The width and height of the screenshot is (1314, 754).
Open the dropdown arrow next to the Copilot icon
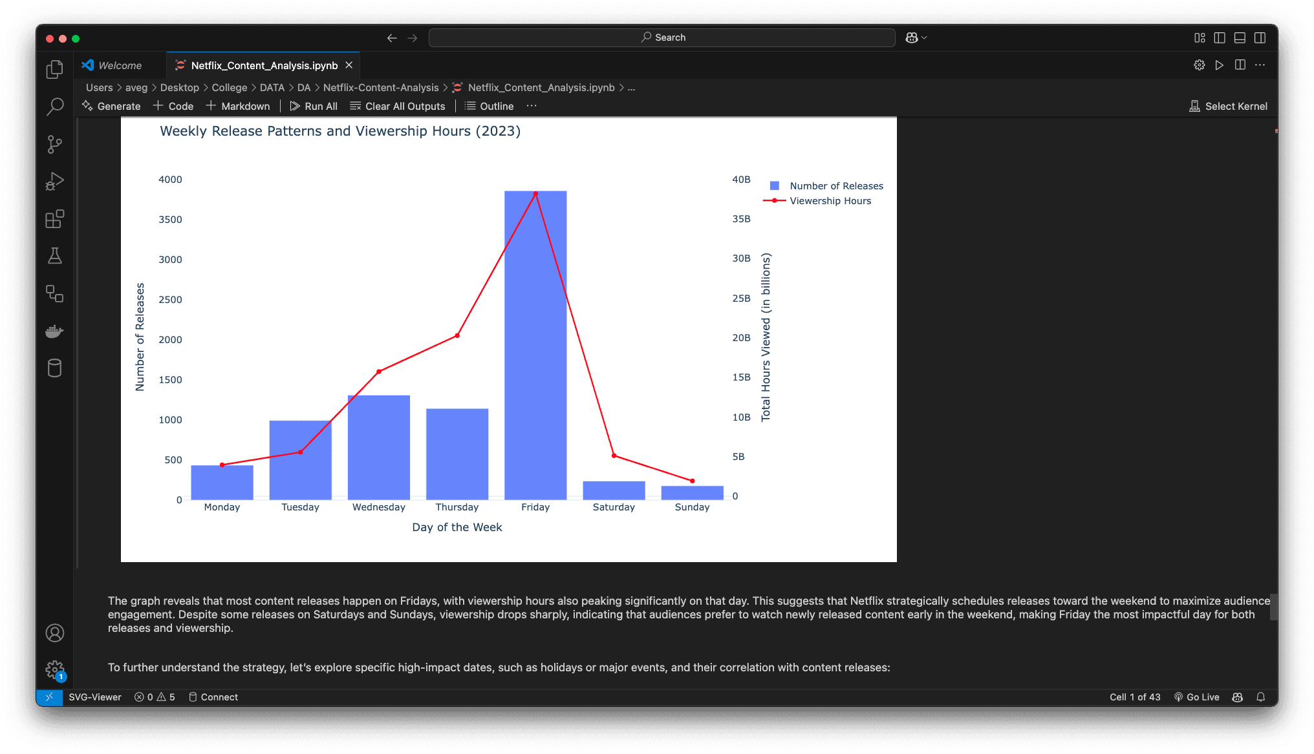[x=925, y=38]
